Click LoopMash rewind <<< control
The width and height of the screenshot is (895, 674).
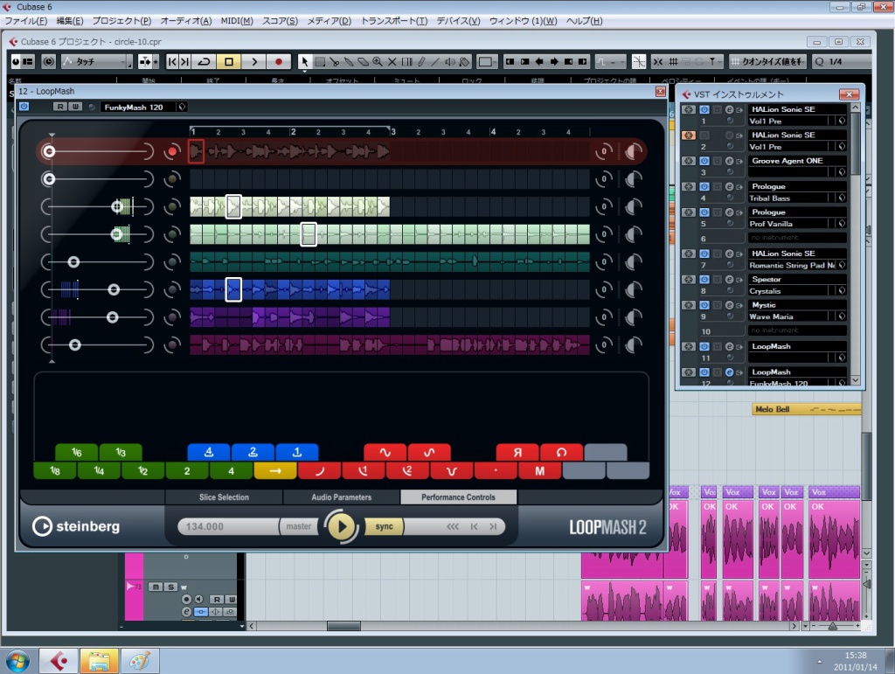click(453, 526)
